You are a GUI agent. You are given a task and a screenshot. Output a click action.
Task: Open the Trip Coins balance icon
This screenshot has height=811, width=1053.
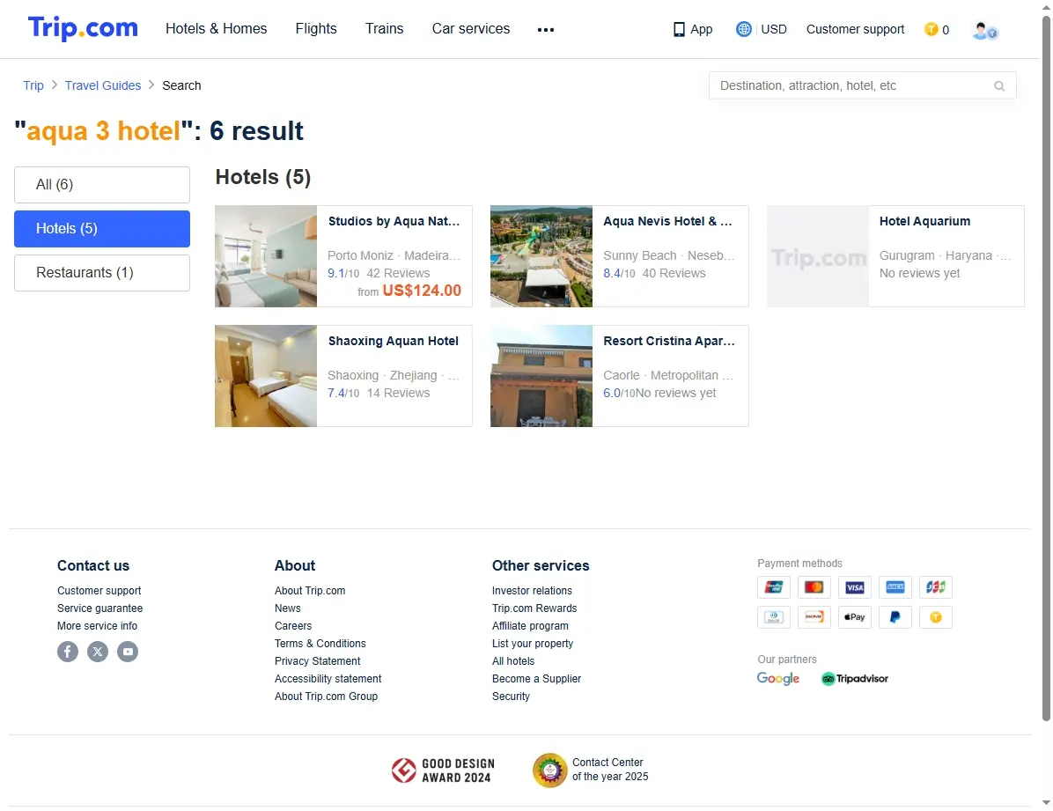[x=931, y=29]
